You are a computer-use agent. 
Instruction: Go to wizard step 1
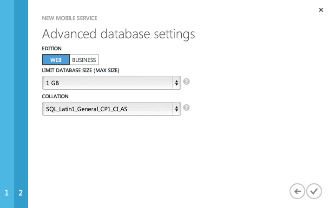[x=7, y=193]
